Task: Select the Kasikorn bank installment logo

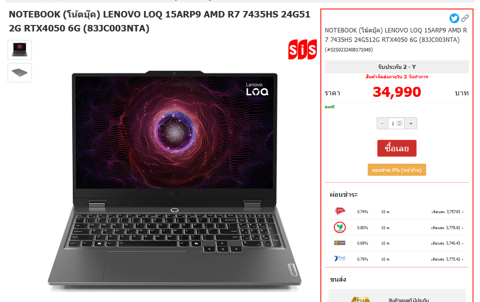Action: pyautogui.click(x=339, y=227)
